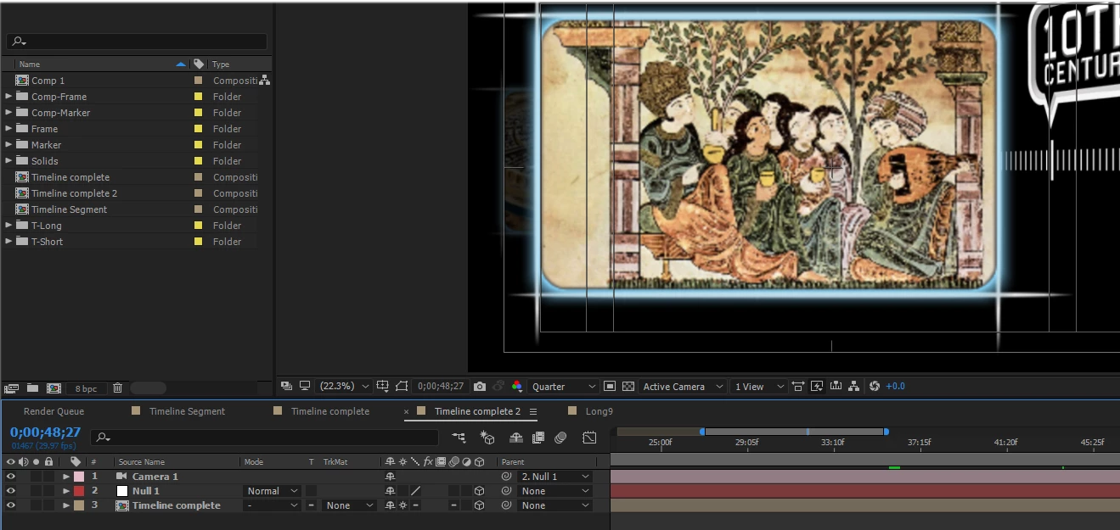Toggle the Fast Previews icon
Screen dimensions: 1120x530
[x=817, y=386]
